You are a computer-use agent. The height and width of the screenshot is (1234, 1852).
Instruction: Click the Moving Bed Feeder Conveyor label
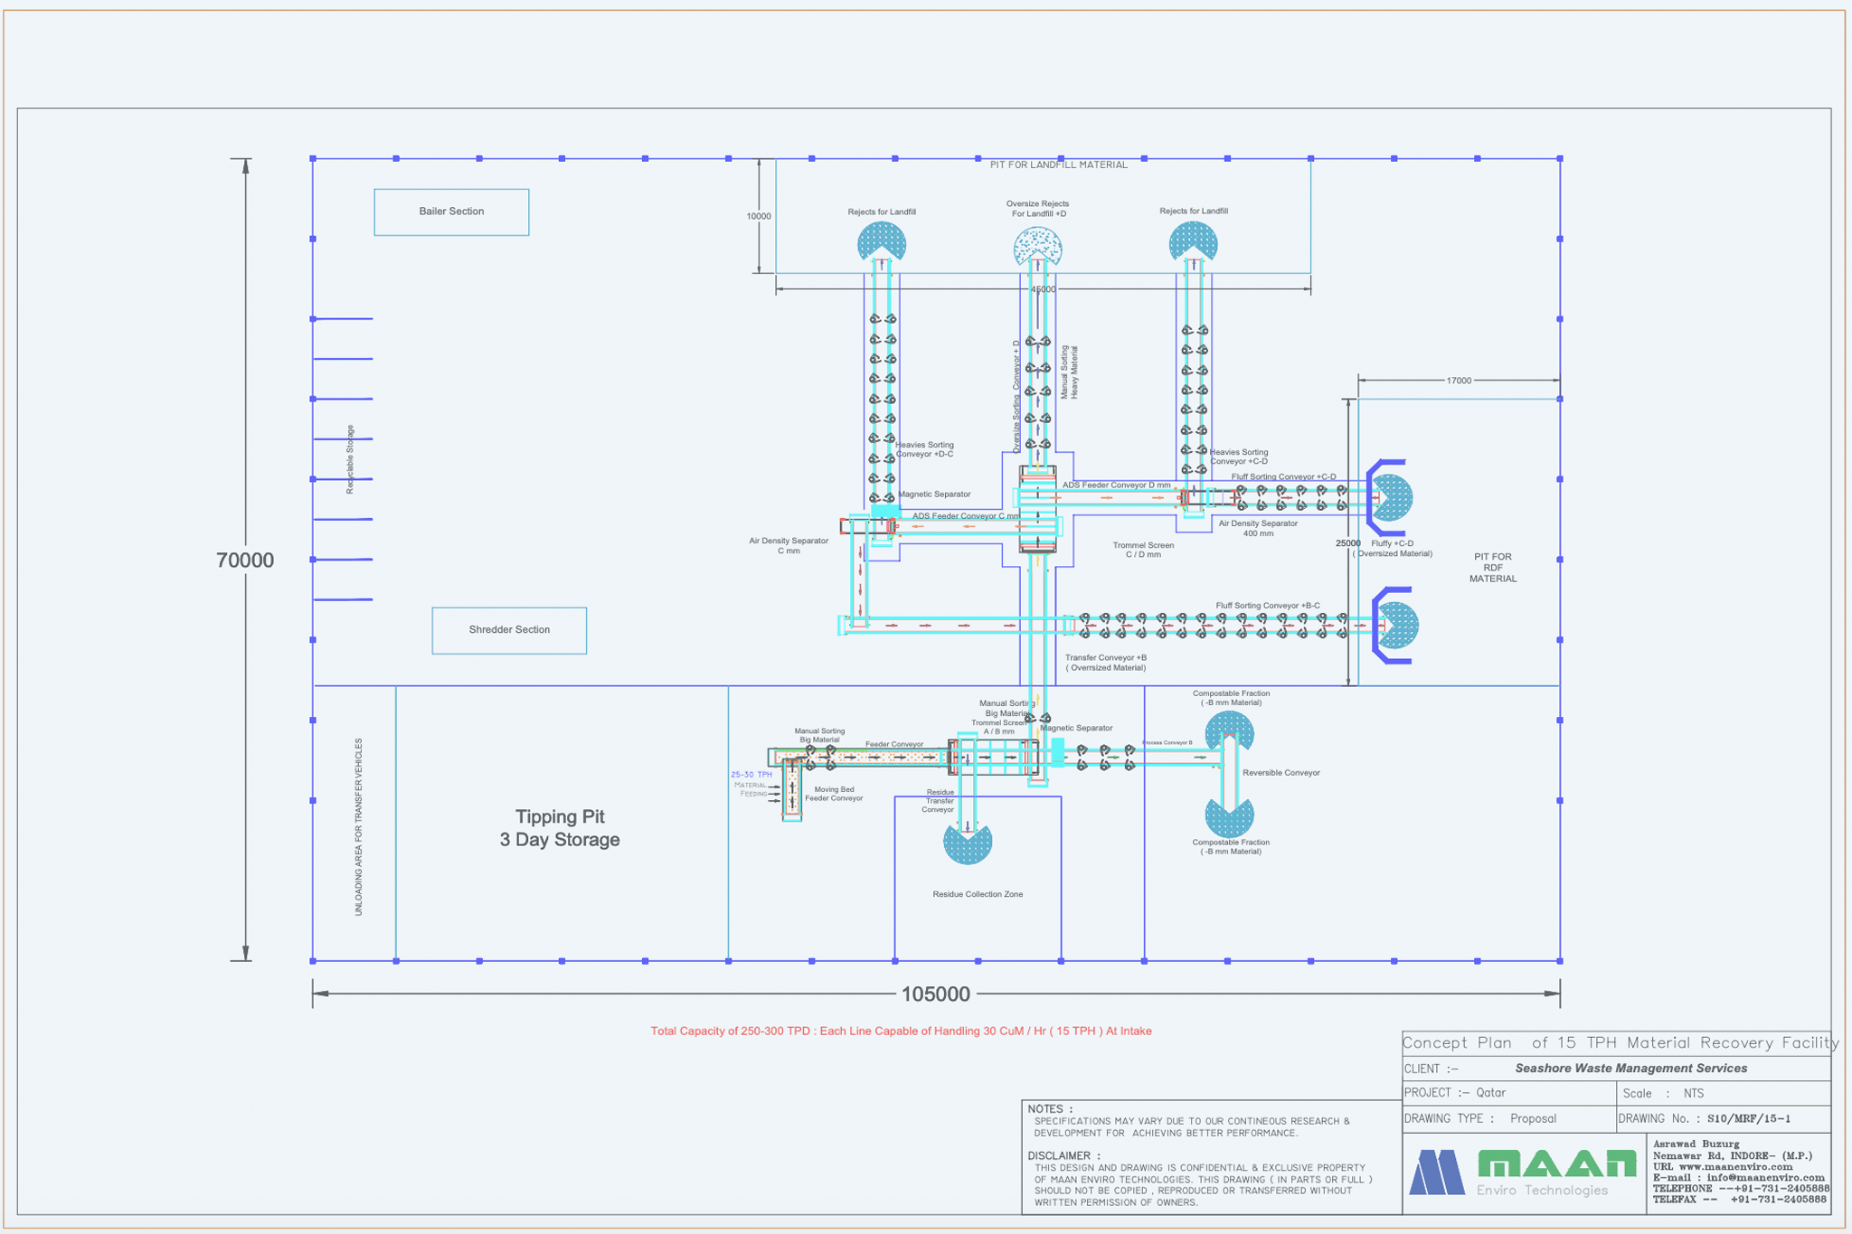point(834,794)
